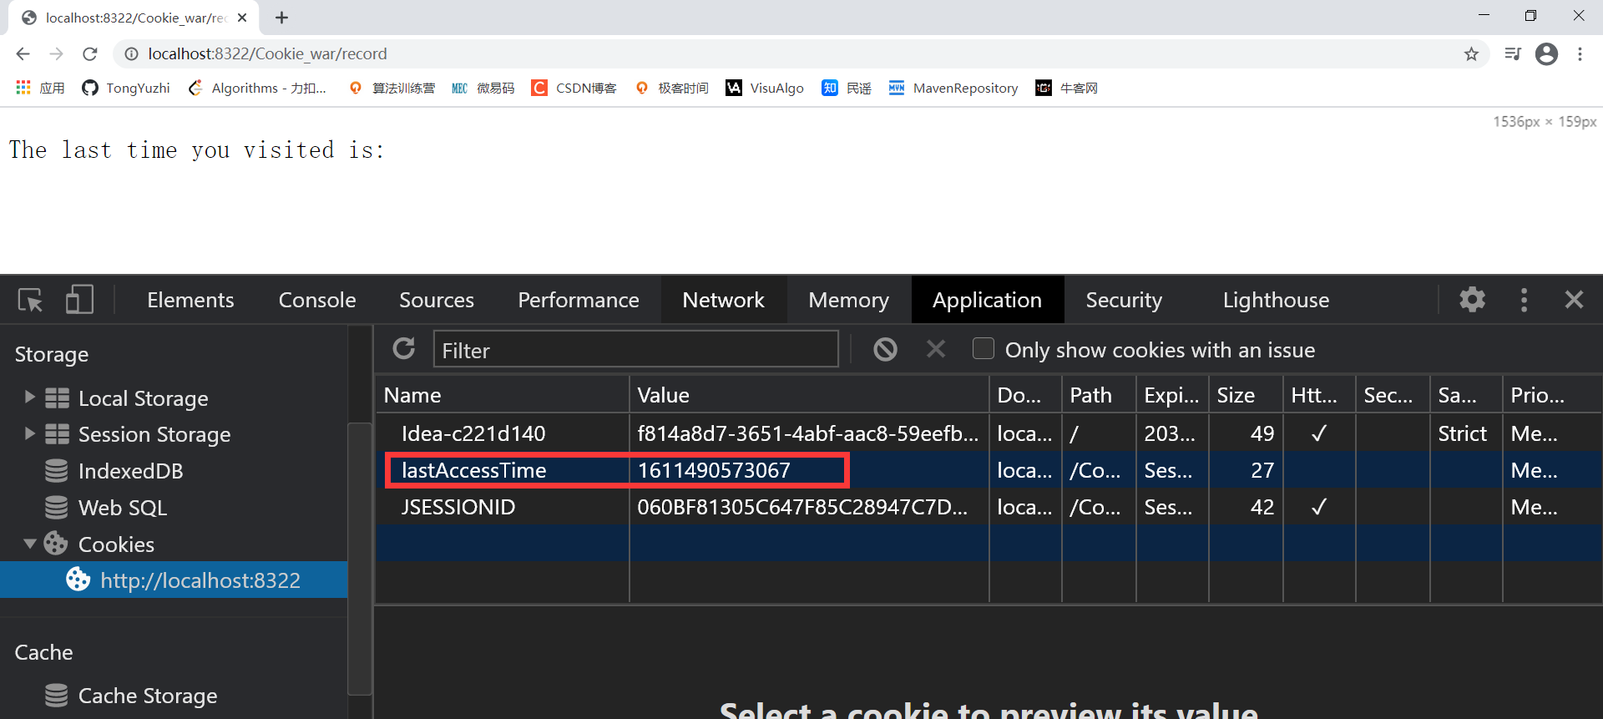
Task: Click the inspect element picker icon
Action: point(30,300)
